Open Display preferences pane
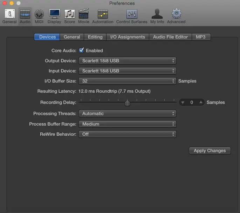240x213 pixels. (x=54, y=16)
